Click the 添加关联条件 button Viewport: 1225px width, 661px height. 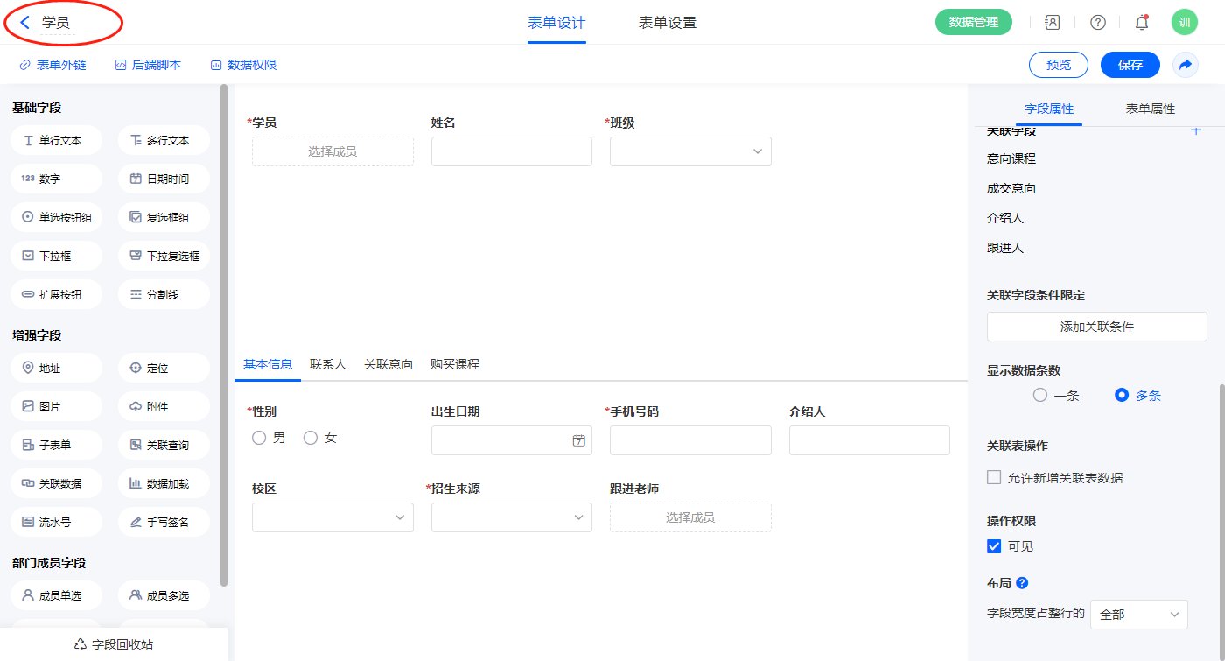[1096, 327]
